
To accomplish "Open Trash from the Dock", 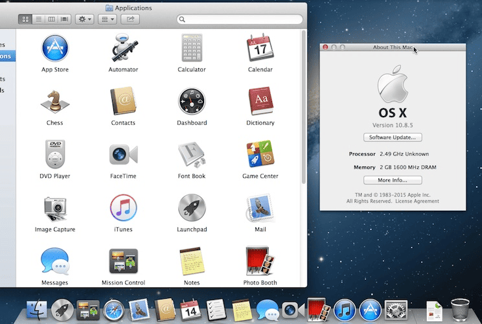I will coord(460,310).
